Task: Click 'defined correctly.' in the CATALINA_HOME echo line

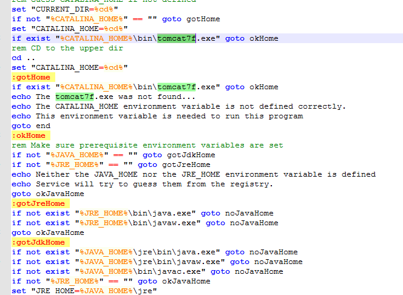Action: click(302, 106)
